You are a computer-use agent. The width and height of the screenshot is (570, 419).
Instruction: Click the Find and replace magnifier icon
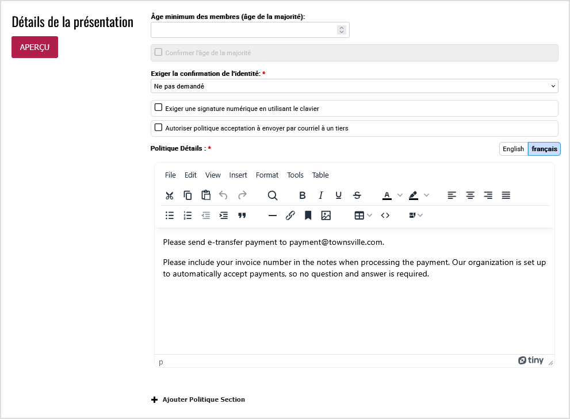pyautogui.click(x=273, y=195)
